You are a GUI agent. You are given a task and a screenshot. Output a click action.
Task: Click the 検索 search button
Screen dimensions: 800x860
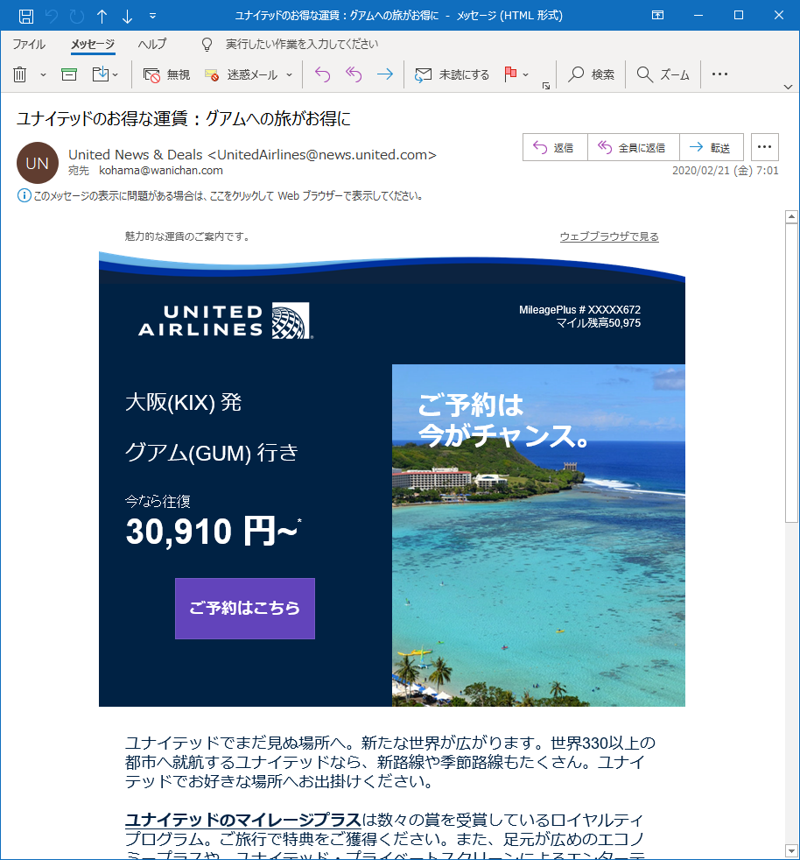[x=591, y=74]
